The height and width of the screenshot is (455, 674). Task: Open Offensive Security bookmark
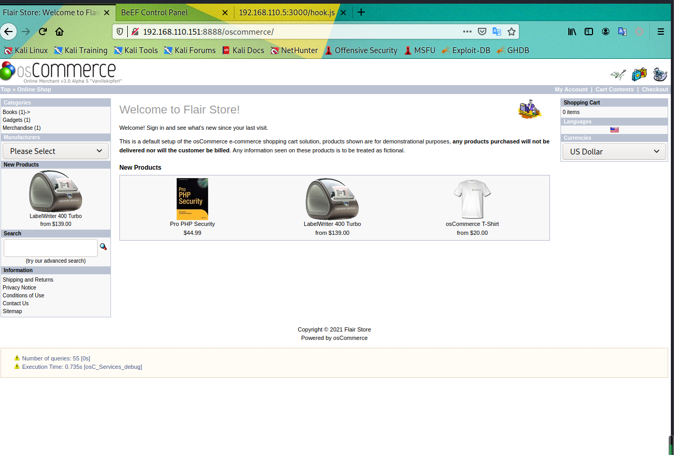(361, 50)
